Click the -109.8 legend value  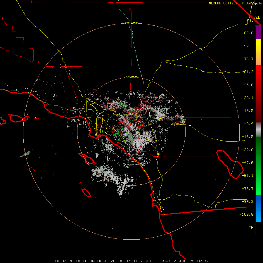246,214
